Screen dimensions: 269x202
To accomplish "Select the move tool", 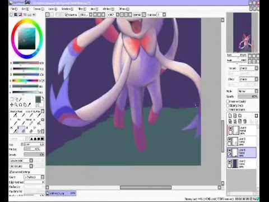I will [12, 105].
